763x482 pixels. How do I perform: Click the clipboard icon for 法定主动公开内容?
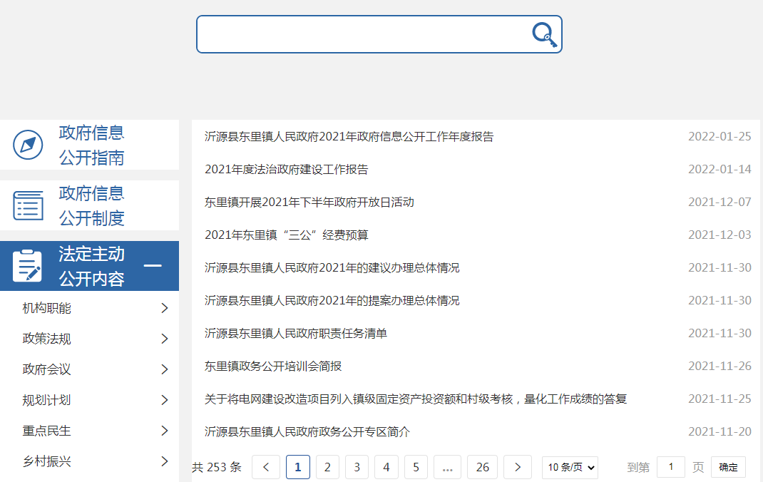coord(28,266)
